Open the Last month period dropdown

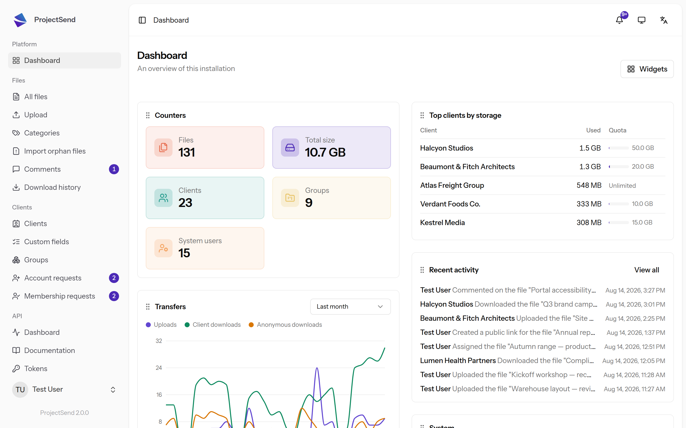click(350, 307)
